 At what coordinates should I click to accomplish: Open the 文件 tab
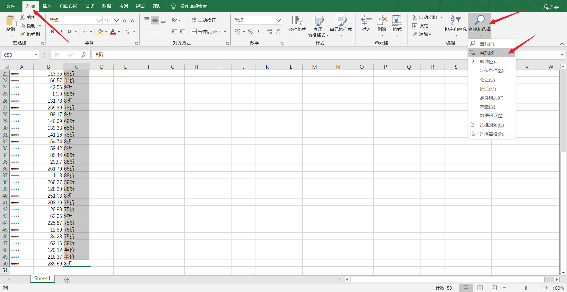point(11,6)
